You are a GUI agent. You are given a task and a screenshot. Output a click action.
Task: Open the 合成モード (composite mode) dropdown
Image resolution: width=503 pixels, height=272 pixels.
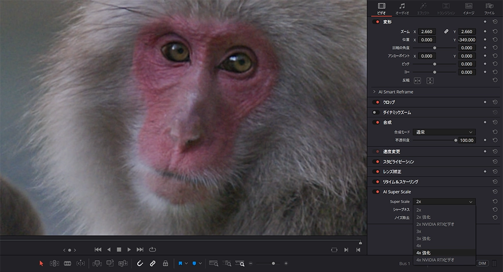(445, 132)
